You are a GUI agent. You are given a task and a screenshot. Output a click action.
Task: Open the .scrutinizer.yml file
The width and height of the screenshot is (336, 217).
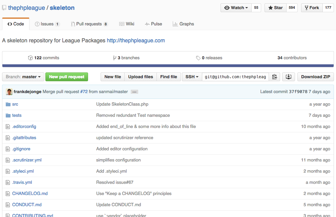pyautogui.click(x=27, y=160)
